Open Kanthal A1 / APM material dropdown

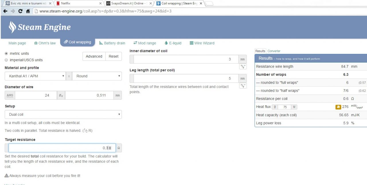35,76
